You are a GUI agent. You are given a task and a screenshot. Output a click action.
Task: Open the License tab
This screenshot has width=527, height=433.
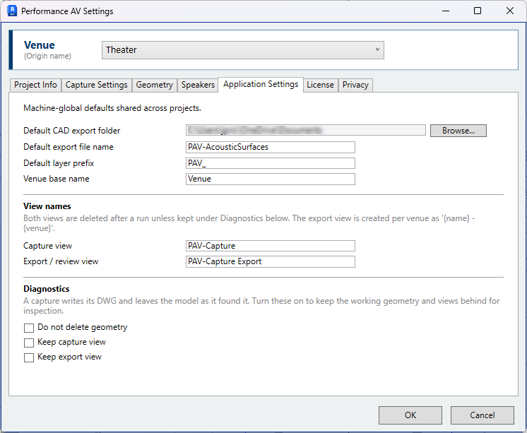(x=320, y=85)
